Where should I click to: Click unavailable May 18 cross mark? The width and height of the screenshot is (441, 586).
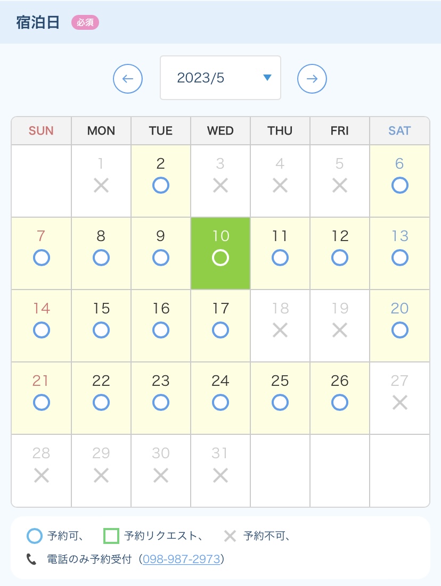click(x=280, y=331)
